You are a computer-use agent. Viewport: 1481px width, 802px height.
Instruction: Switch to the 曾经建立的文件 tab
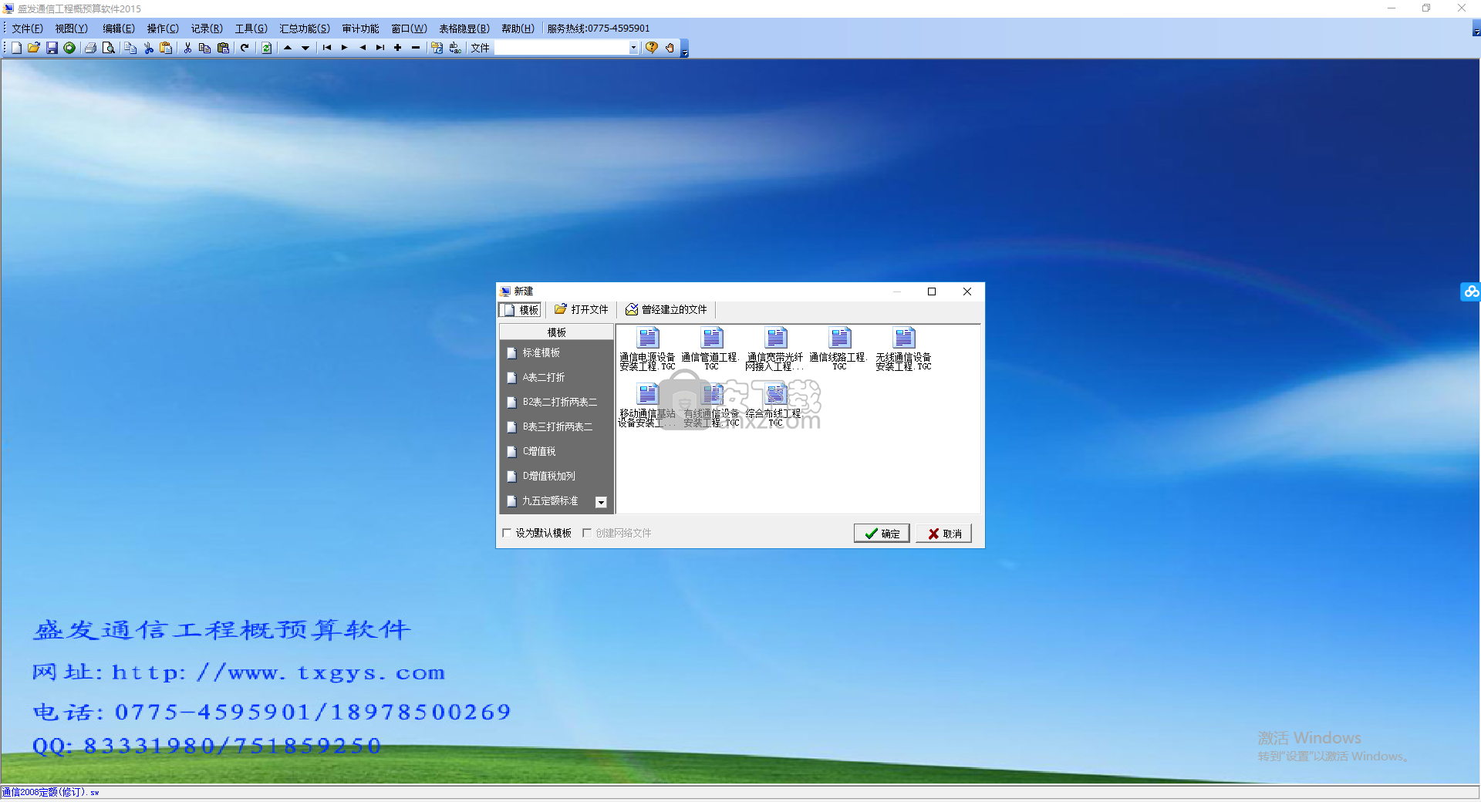coord(667,309)
